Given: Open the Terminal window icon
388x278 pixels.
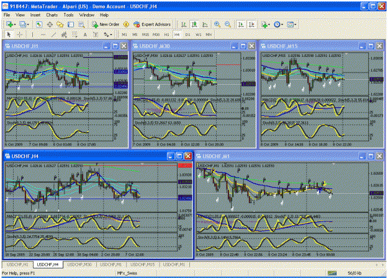Looking at the screenshot, I should [x=71, y=24].
